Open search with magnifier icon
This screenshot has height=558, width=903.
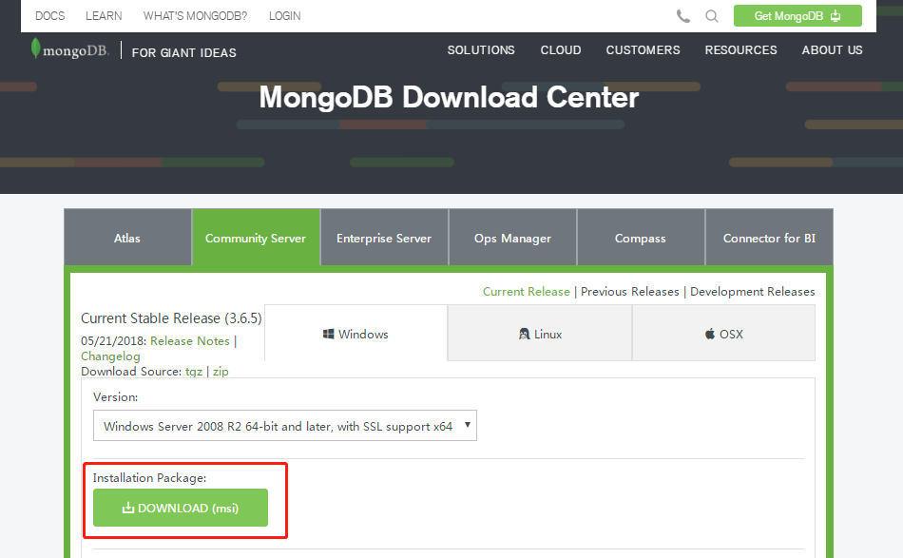tap(712, 16)
